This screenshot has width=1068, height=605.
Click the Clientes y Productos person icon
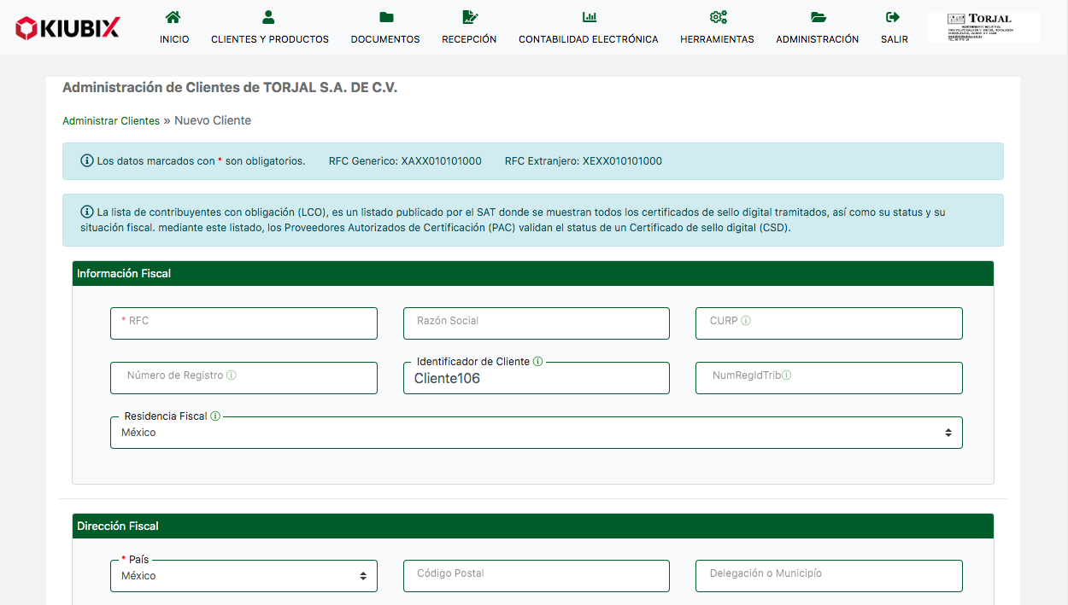269,17
